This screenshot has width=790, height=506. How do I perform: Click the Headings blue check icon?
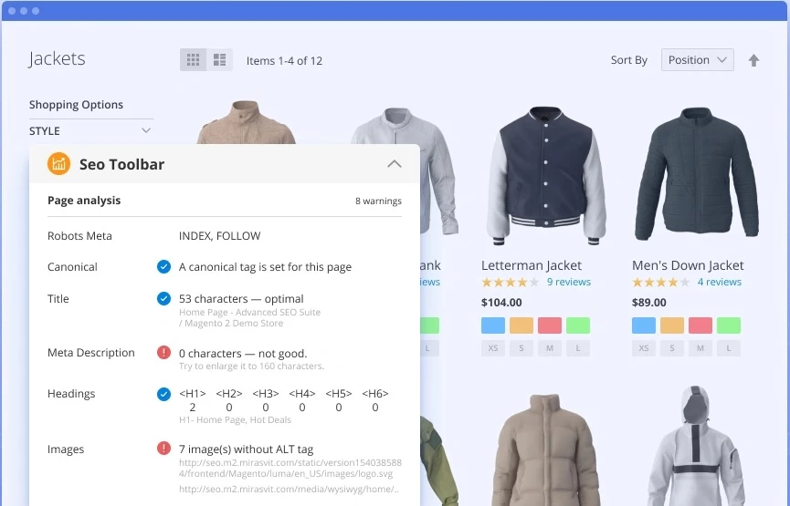(163, 394)
